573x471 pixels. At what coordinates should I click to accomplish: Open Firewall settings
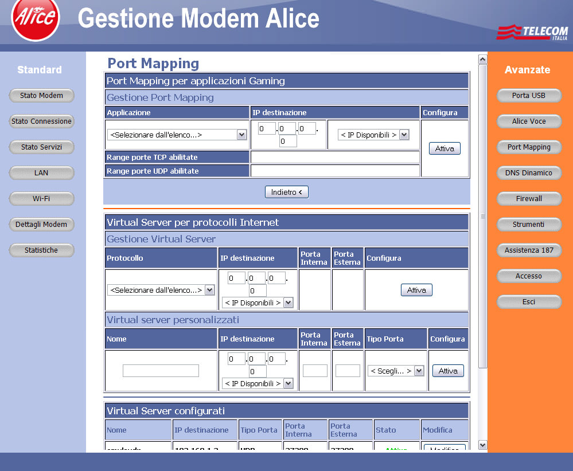pos(529,199)
